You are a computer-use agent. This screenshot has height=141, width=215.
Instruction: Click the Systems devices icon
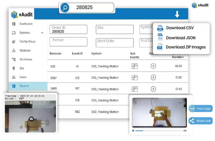(14, 33)
